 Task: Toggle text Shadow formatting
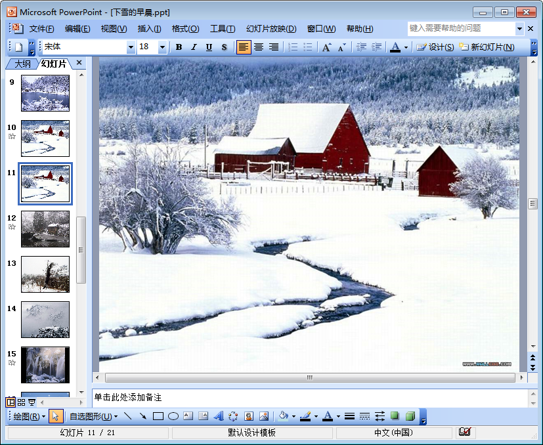click(x=224, y=47)
